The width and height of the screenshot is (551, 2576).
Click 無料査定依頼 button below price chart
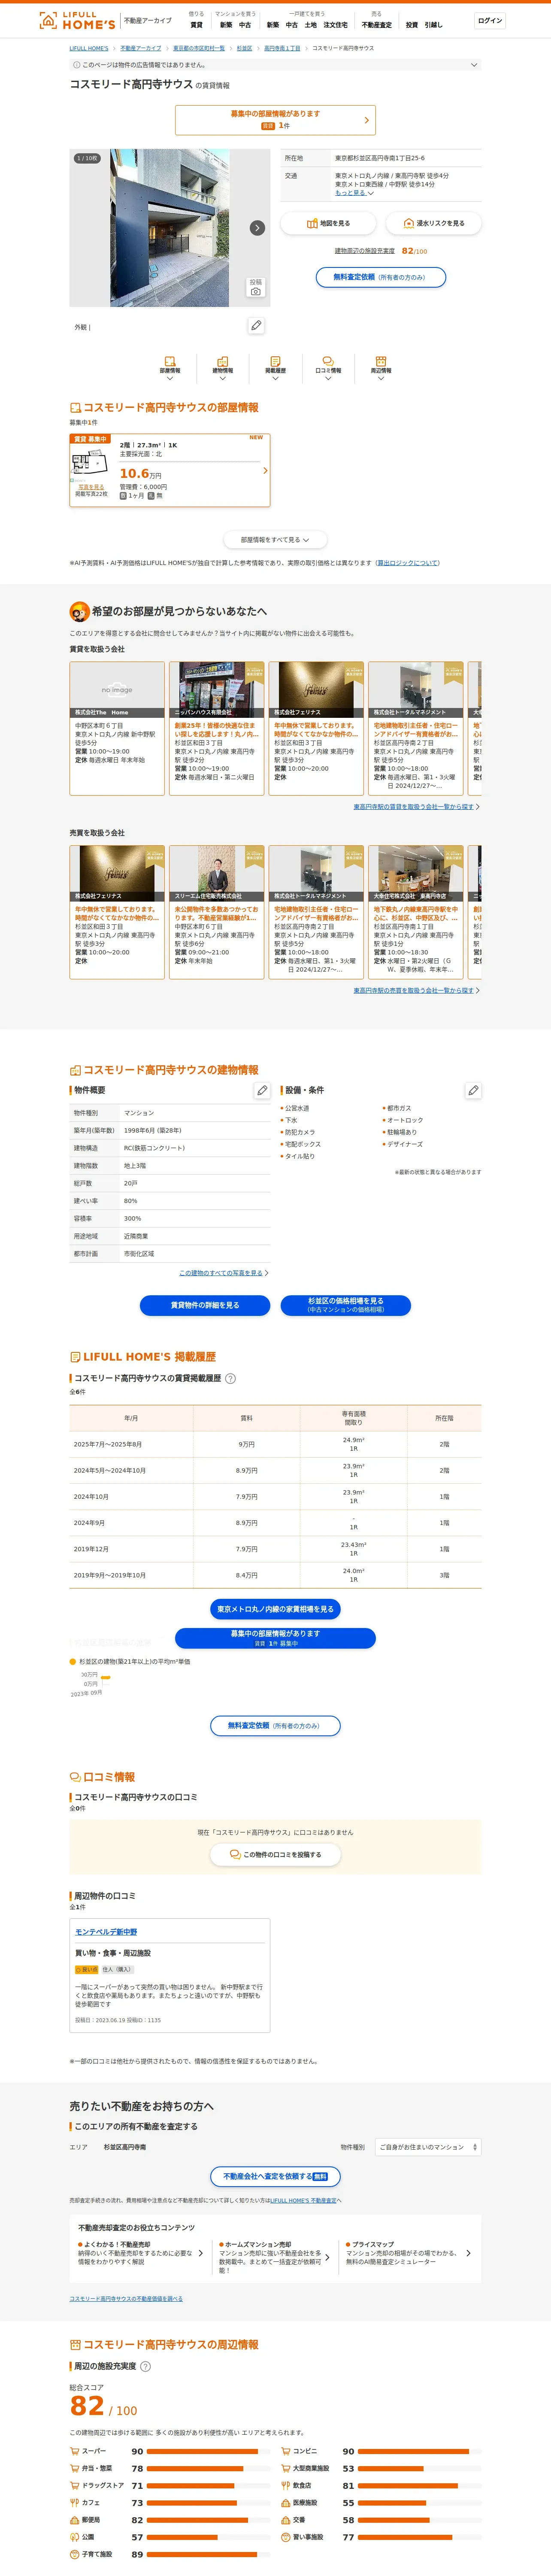click(275, 1726)
